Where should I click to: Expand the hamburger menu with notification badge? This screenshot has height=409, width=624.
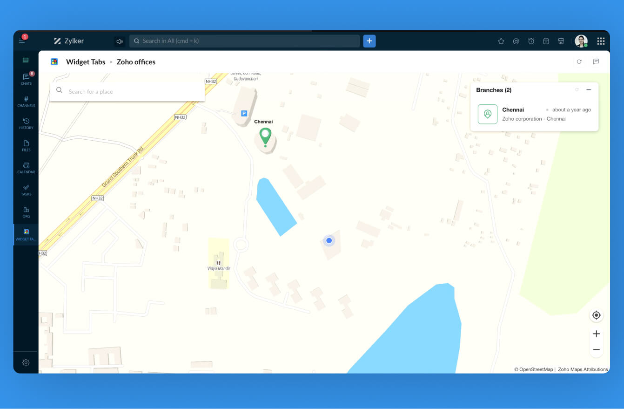point(22,41)
